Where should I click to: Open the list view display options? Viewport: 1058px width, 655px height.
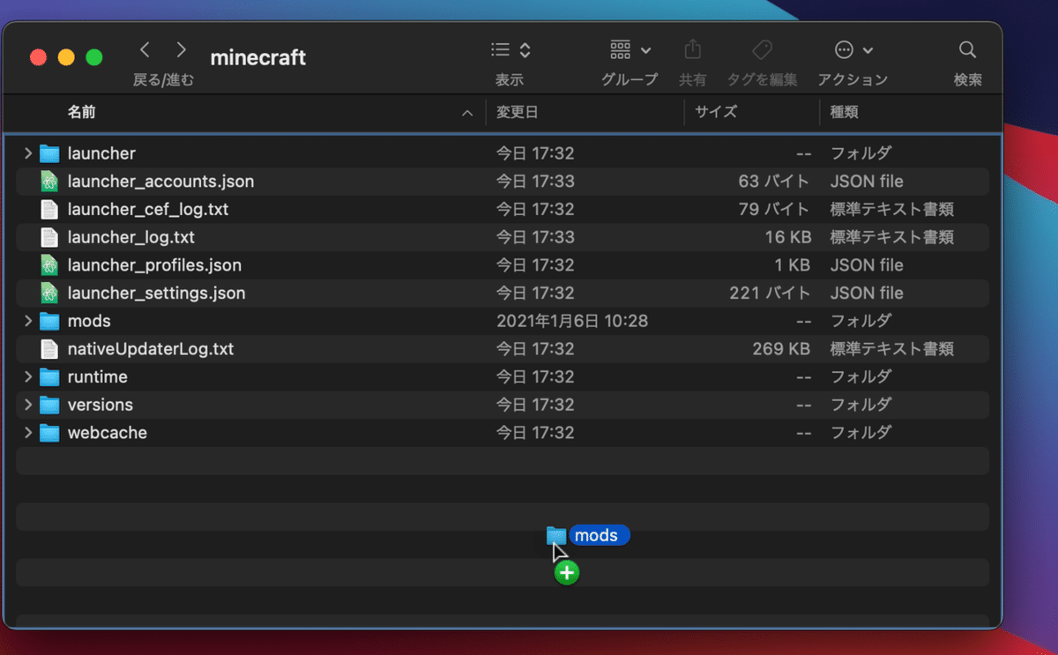tap(510, 50)
